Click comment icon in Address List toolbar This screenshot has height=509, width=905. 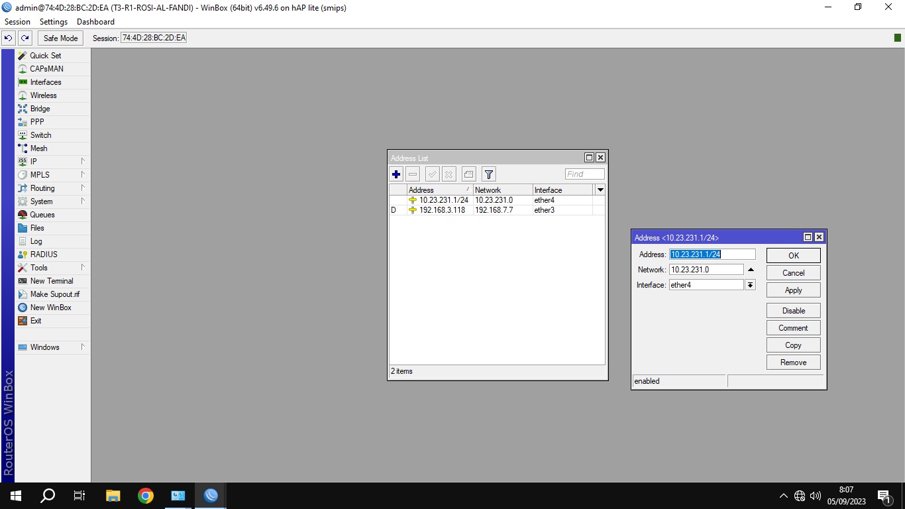pos(468,174)
